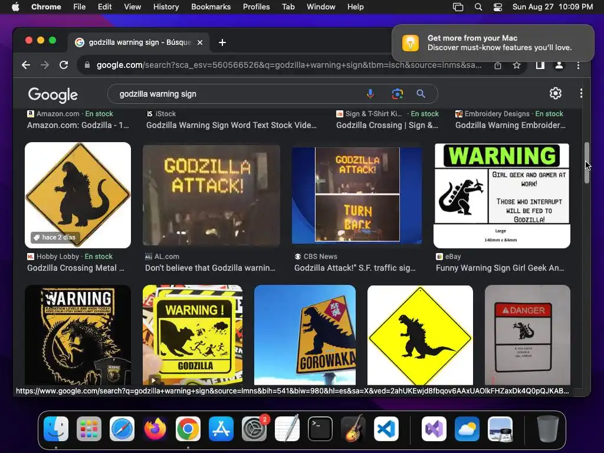Open Godzilla Attack! S.F. traffic sign link
604x453 pixels.
tap(354, 268)
